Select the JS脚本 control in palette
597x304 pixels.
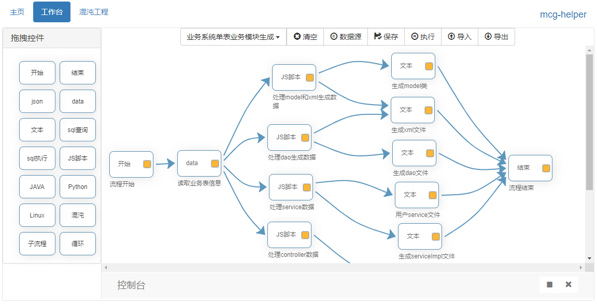78,158
